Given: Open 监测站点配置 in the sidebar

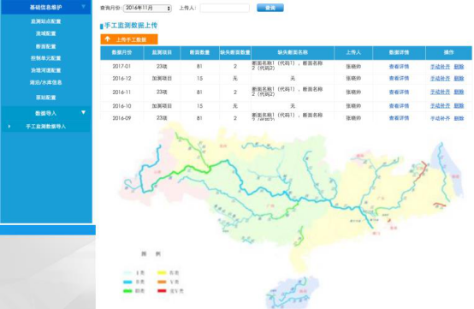Looking at the screenshot, I should [x=46, y=21].
